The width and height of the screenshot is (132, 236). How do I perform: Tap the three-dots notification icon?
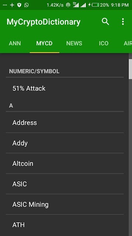click(5, 5)
